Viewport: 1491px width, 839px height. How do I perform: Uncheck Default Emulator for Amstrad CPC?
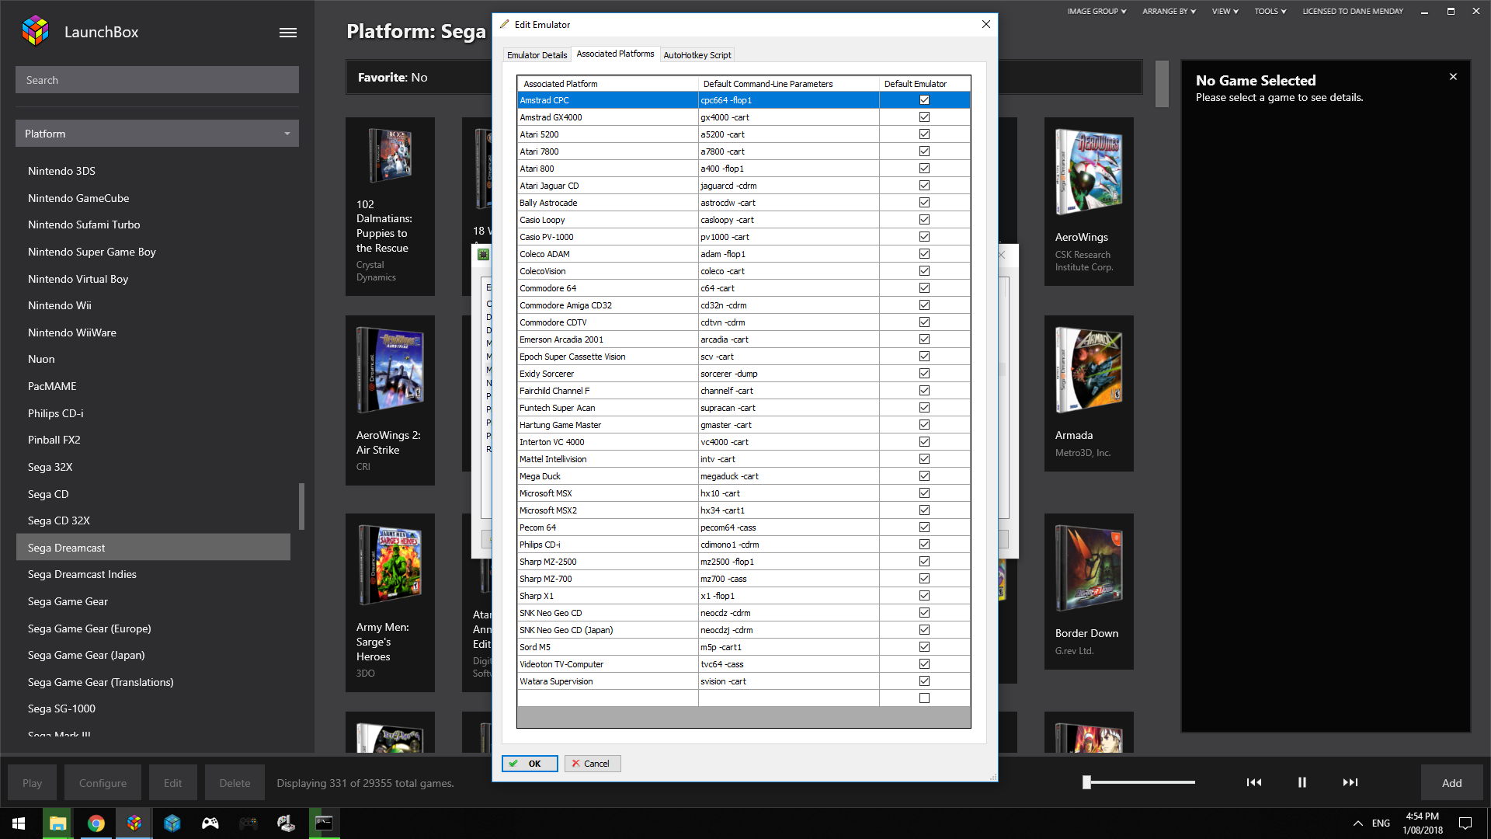coord(924,100)
